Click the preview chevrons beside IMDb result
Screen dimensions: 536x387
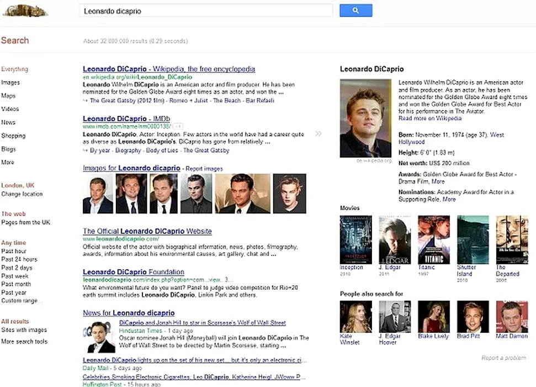tap(319, 134)
